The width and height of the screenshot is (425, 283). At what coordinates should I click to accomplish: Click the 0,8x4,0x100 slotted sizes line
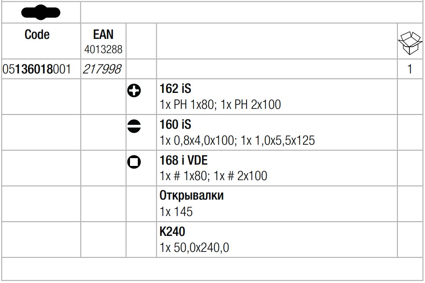(237, 140)
